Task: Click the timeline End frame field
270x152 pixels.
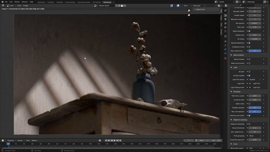Action: [x=216, y=141]
